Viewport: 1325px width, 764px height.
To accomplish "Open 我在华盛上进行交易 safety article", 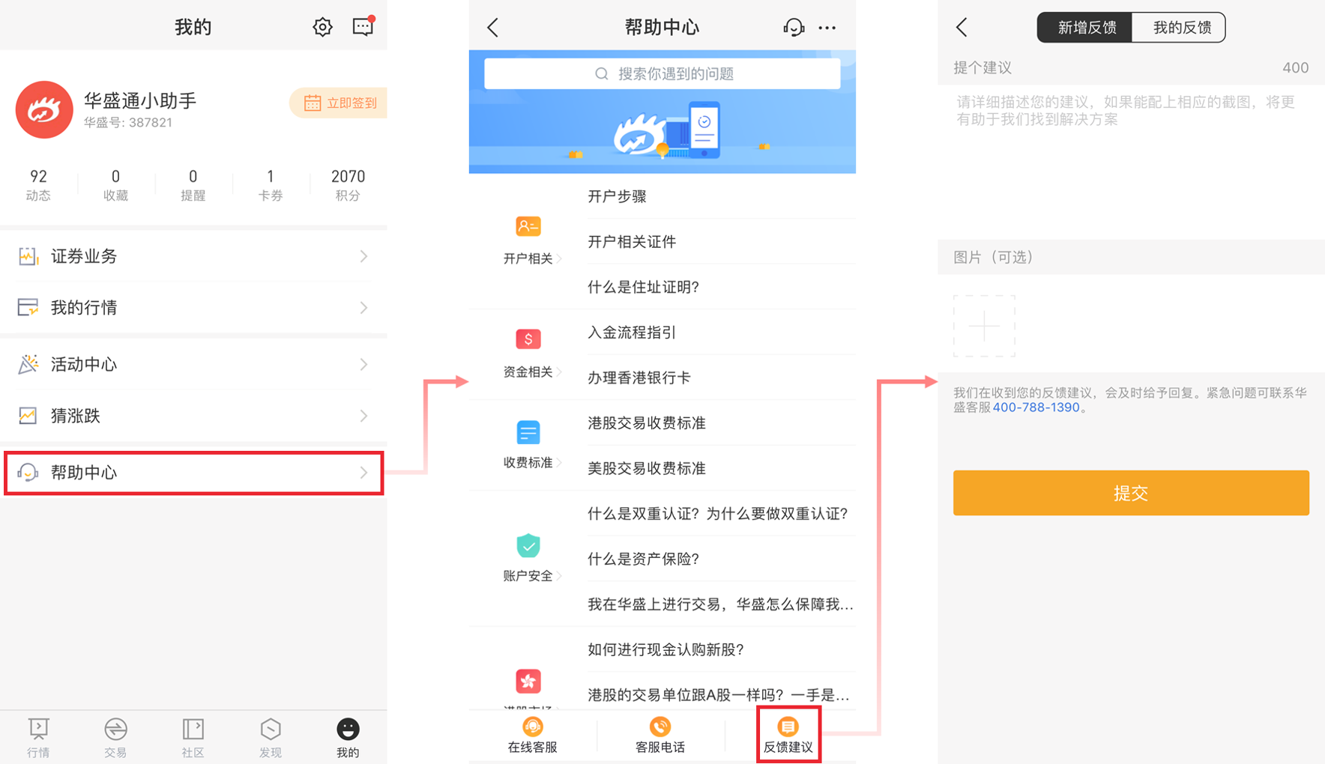I will tap(722, 604).
